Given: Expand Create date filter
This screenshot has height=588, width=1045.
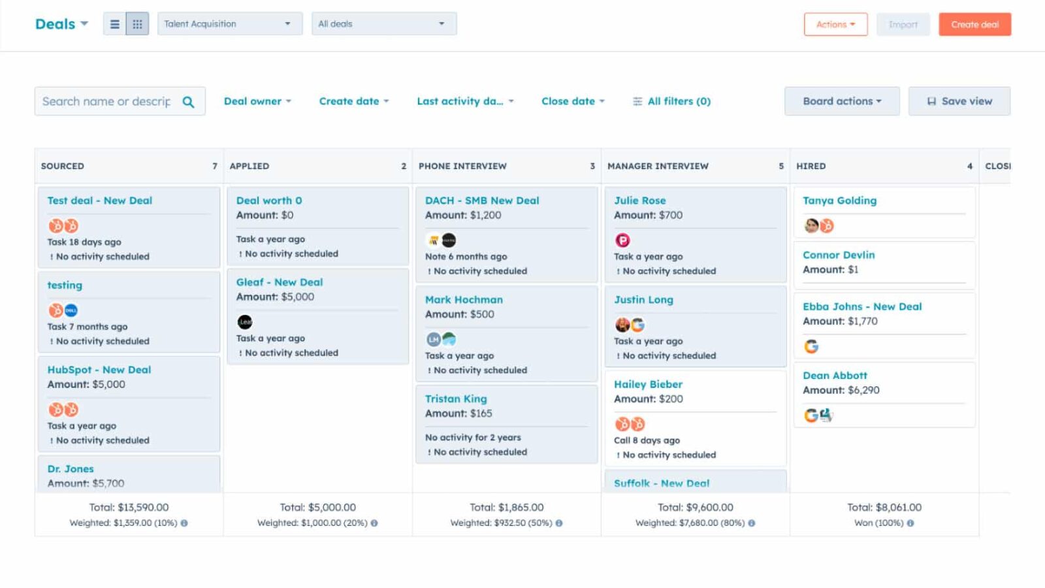Looking at the screenshot, I should pyautogui.click(x=354, y=101).
